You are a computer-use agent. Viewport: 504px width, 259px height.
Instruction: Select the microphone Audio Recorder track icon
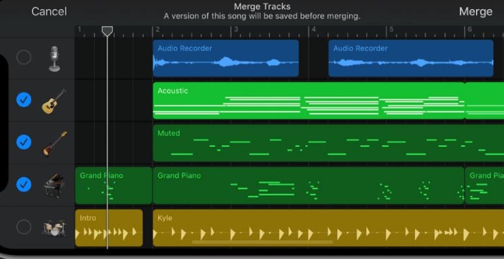(54, 58)
